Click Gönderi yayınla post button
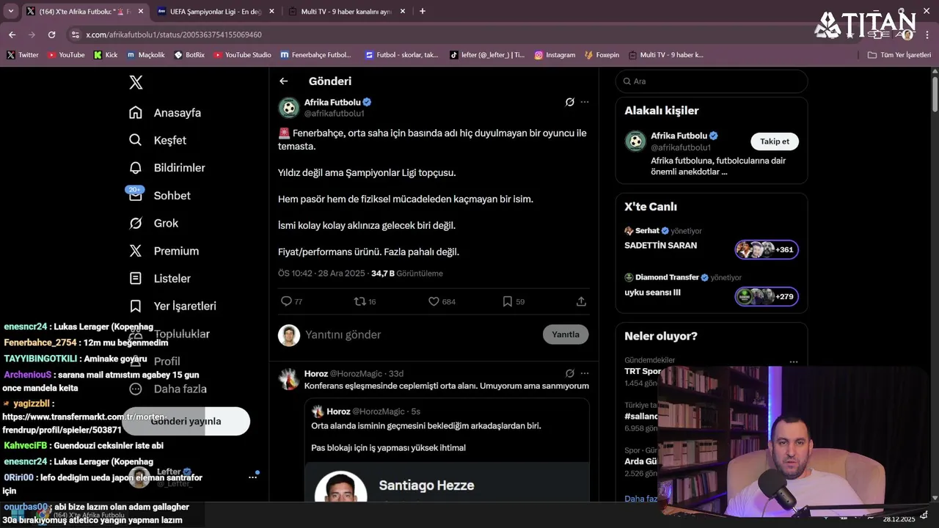This screenshot has width=939, height=528. point(186,421)
